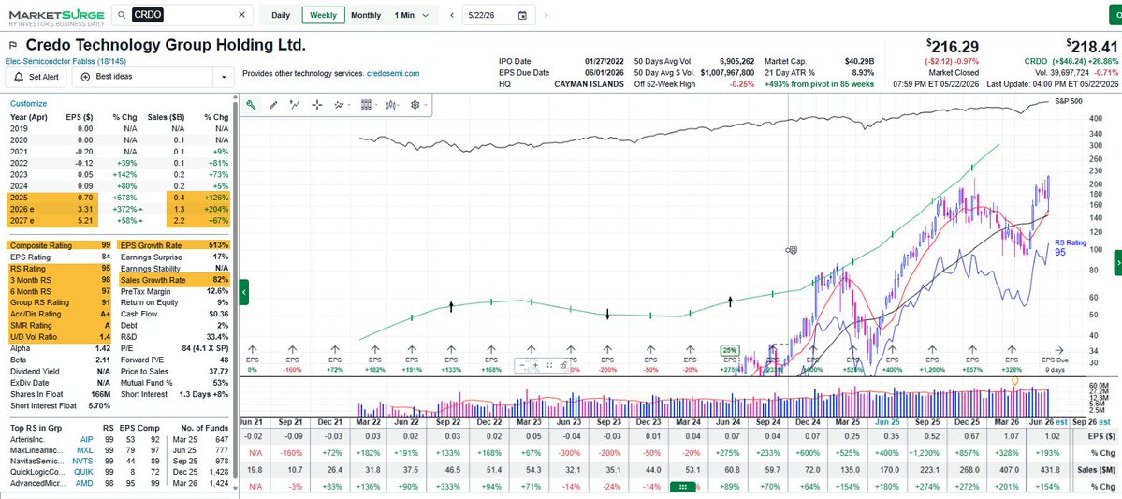Click the magnifier search icon
Screen dimensions: 1122x499
tap(122, 15)
